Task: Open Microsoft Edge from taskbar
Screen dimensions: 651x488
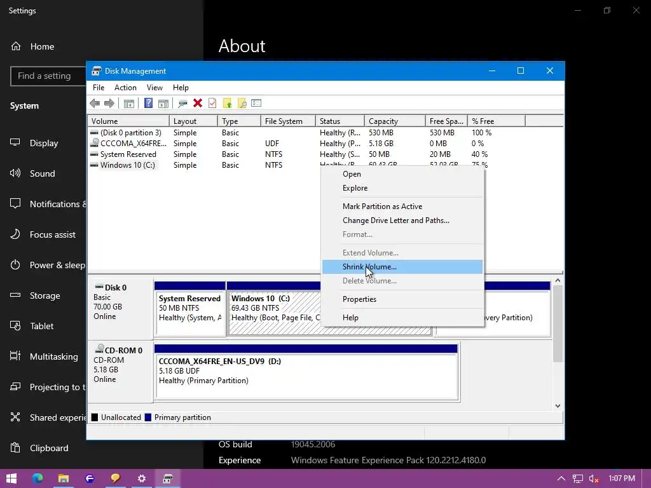Action: [38, 478]
